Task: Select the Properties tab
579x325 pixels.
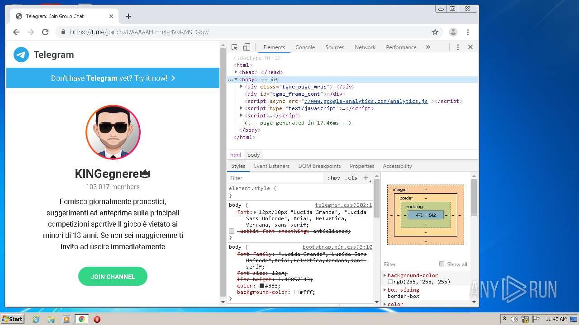Action: (362, 166)
